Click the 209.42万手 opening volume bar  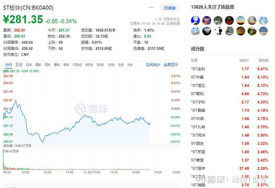coord(3,159)
